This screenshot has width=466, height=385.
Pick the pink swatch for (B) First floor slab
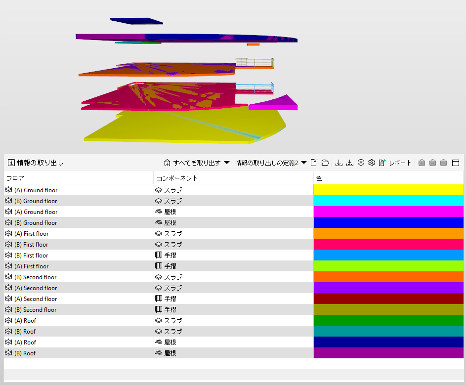[x=388, y=244]
